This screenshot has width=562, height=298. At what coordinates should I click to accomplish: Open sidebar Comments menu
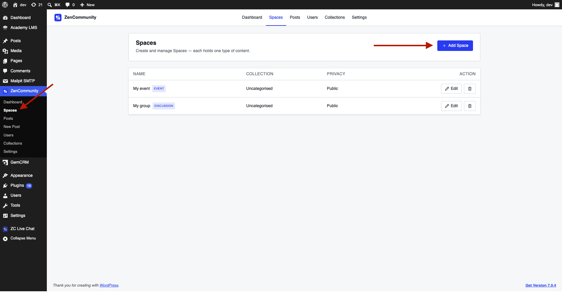coord(23,71)
